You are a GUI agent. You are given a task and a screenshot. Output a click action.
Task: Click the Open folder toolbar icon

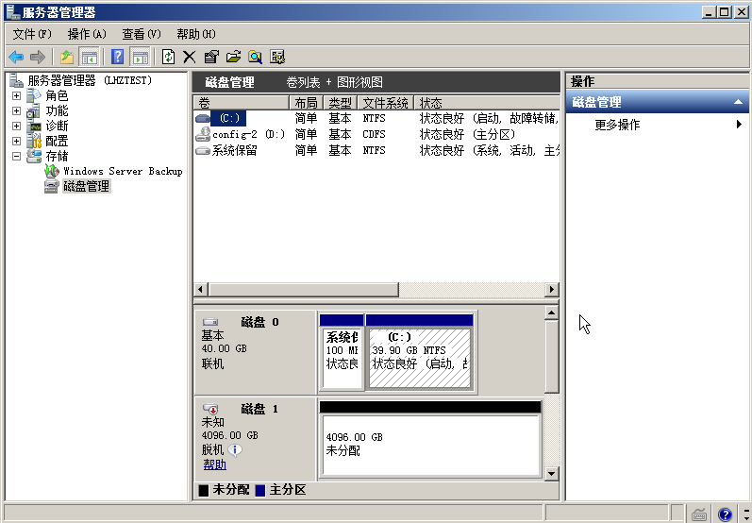[233, 57]
